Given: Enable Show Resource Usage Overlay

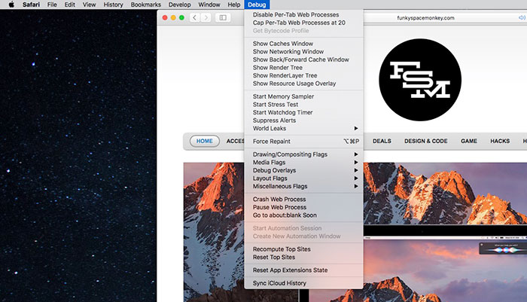Looking at the screenshot, I should click(294, 84).
